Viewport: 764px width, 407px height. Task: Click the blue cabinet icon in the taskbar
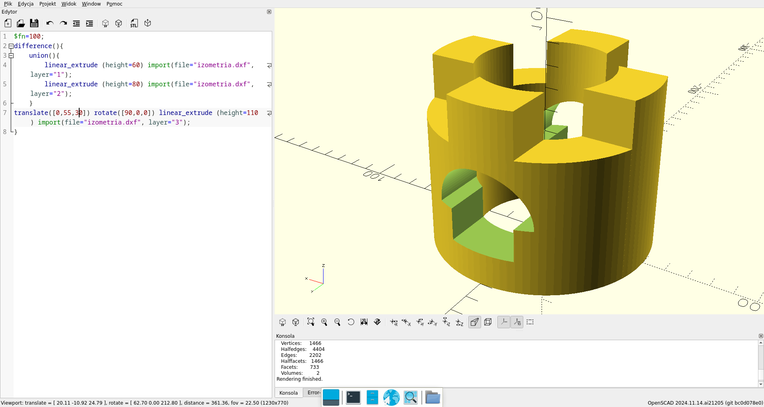(x=372, y=397)
